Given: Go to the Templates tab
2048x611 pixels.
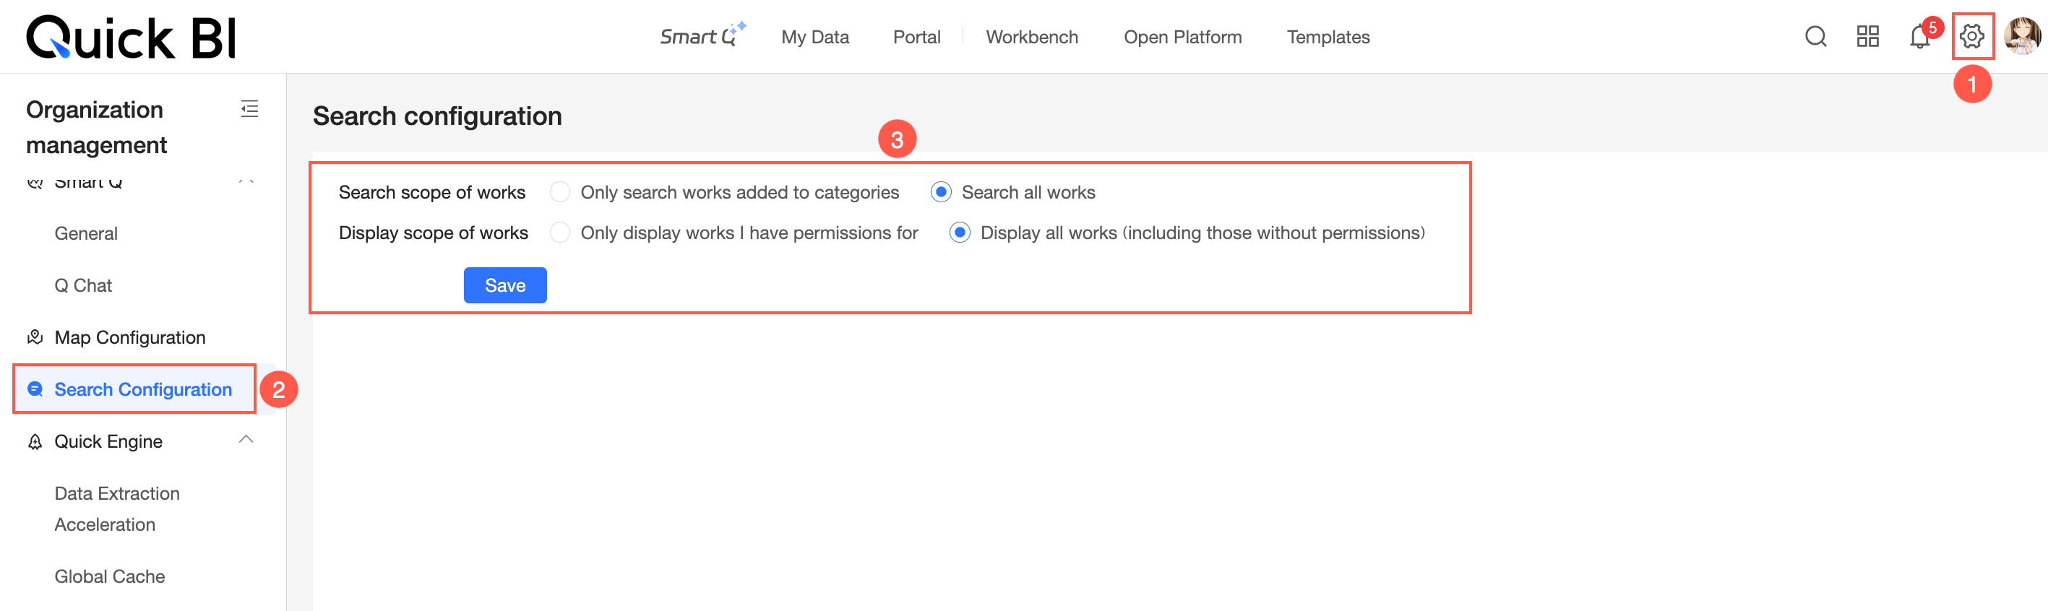Looking at the screenshot, I should [x=1328, y=37].
